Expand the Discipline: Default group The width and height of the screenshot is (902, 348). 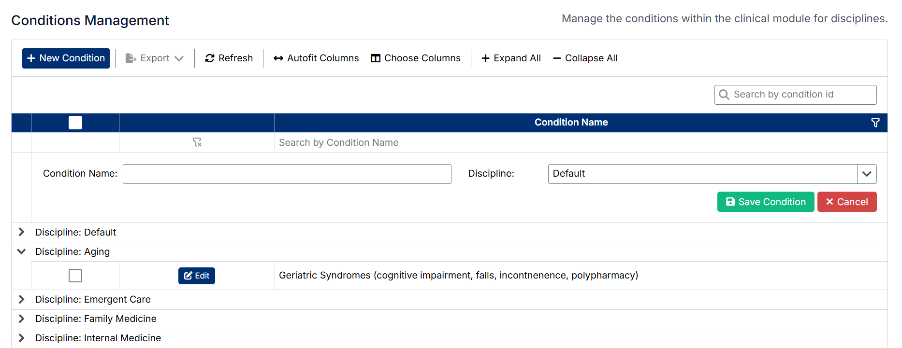21,232
